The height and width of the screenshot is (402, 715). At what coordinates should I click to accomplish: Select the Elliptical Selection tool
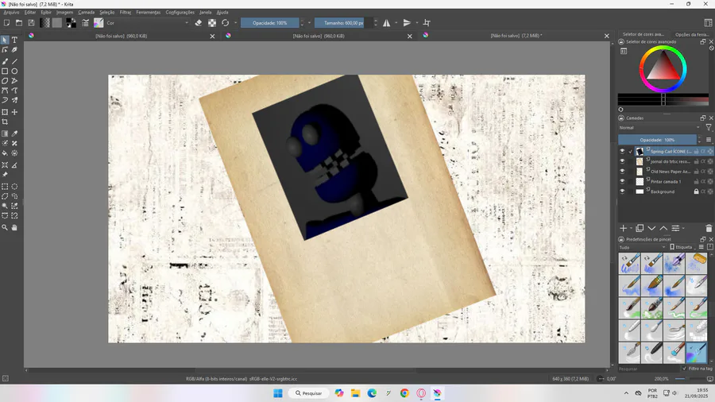[14, 187]
